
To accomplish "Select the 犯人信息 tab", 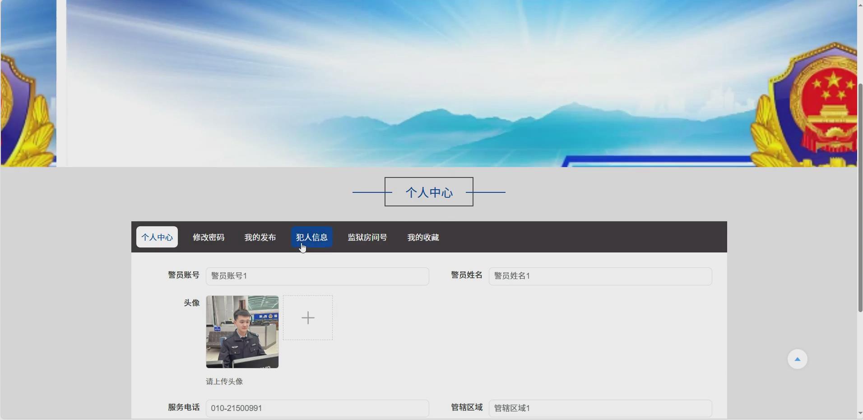I will click(x=312, y=237).
